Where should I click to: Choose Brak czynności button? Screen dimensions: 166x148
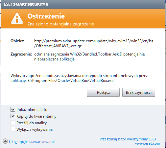coord(139,92)
